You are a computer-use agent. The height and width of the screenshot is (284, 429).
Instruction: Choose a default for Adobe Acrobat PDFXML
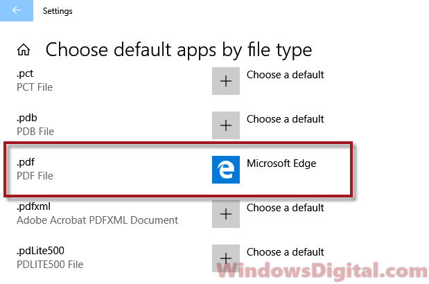pyautogui.click(x=285, y=208)
